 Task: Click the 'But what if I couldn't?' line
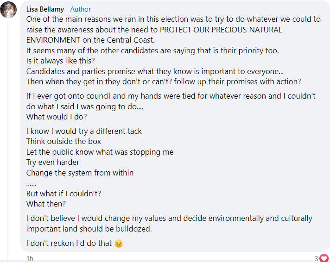pos(63,194)
